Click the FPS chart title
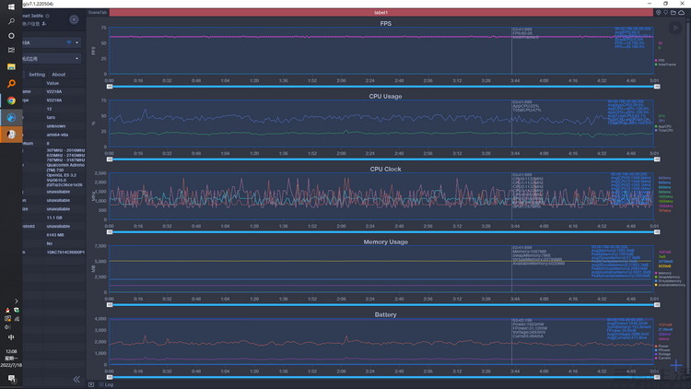691x389 pixels. coord(386,24)
